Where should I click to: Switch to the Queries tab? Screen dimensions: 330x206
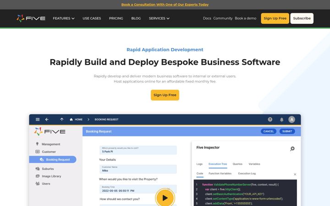pyautogui.click(x=237, y=164)
